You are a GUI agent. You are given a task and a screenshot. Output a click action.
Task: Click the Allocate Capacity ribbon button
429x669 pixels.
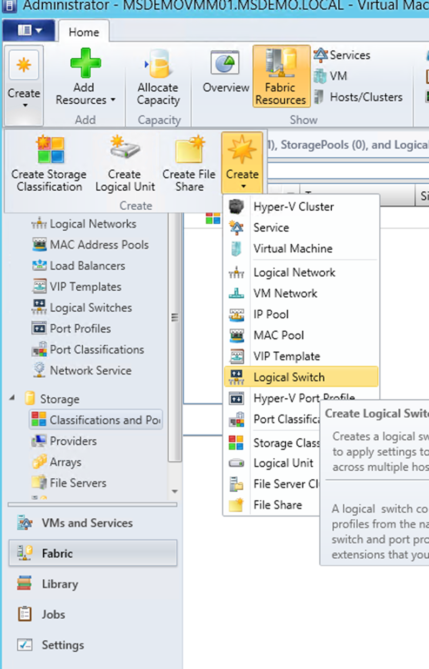(x=158, y=77)
